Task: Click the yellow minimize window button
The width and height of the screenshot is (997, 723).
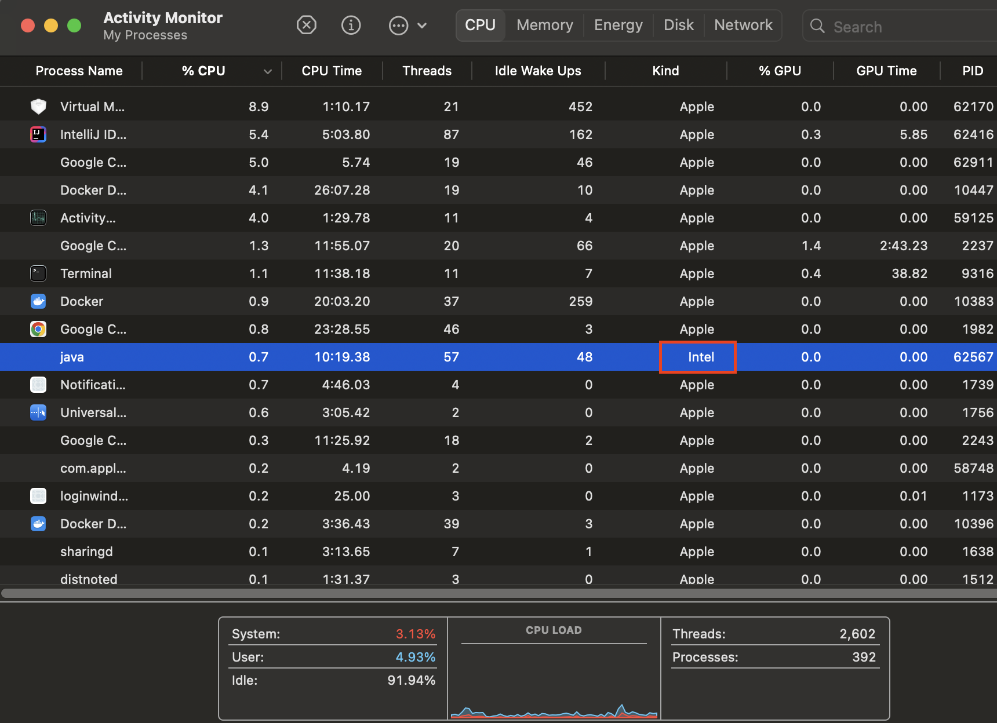Action: pos(51,25)
